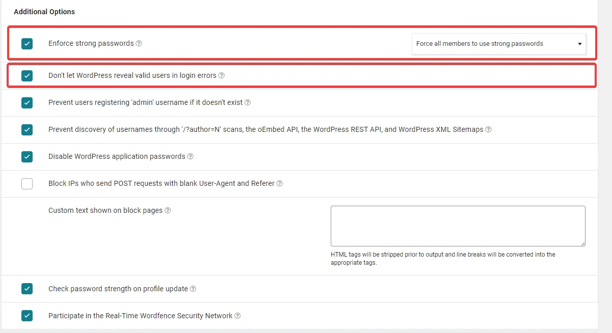Uncheck Enforce strong passwords
Viewport: 612px width, 333px height.
(x=26, y=44)
